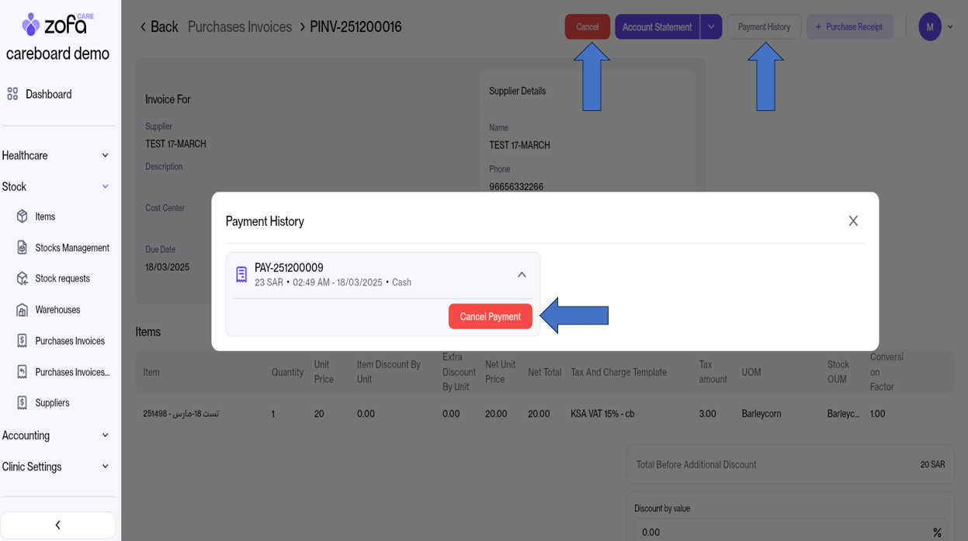Screen dimensions: 968x541
Task: Expand the Healthcare sidebar section
Action: coord(106,155)
